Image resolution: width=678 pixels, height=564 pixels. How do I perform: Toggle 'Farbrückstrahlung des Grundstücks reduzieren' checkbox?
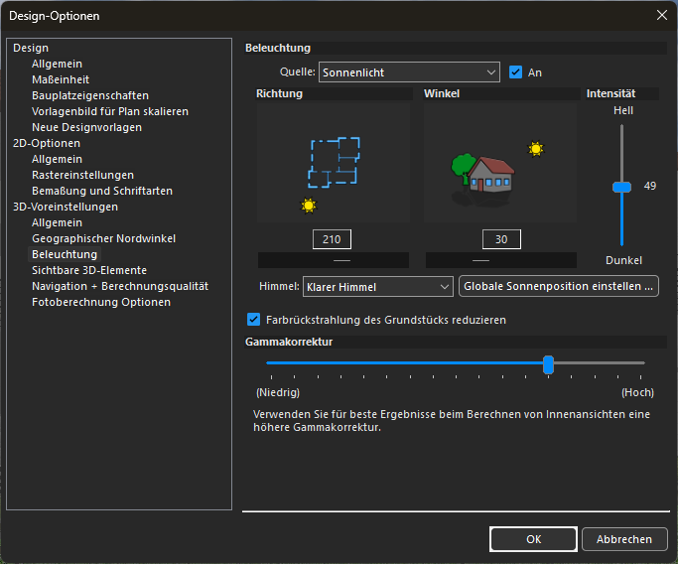[x=253, y=320]
